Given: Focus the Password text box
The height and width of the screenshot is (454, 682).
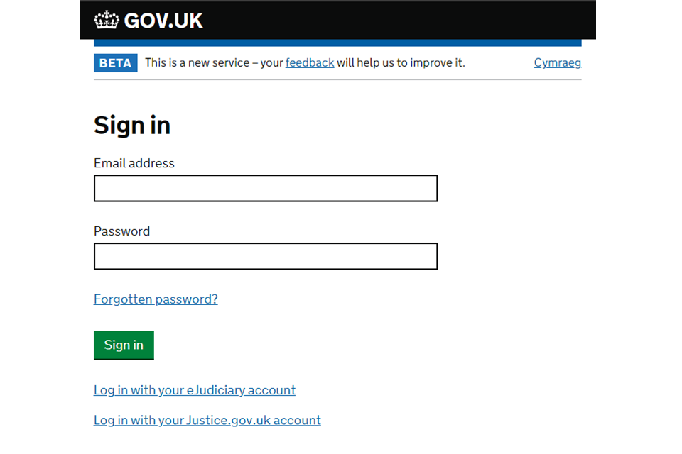Looking at the screenshot, I should [266, 256].
